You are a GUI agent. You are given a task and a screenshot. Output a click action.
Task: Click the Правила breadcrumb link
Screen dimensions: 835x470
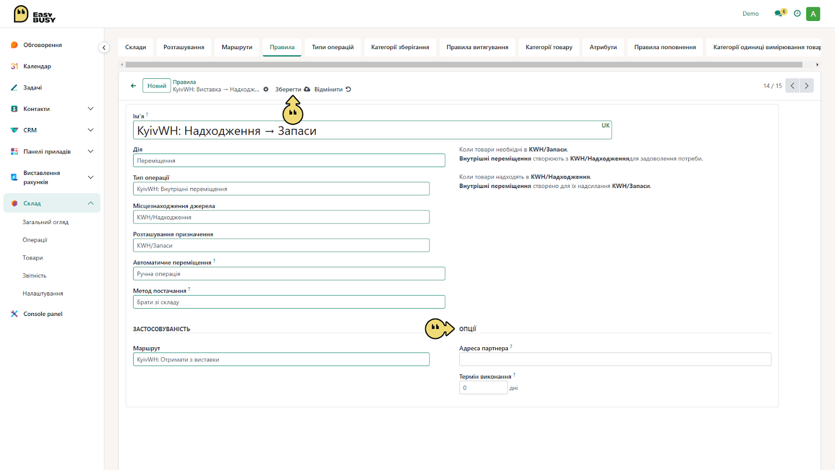click(184, 82)
